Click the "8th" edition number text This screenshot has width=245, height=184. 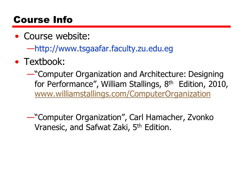[x=169, y=84]
